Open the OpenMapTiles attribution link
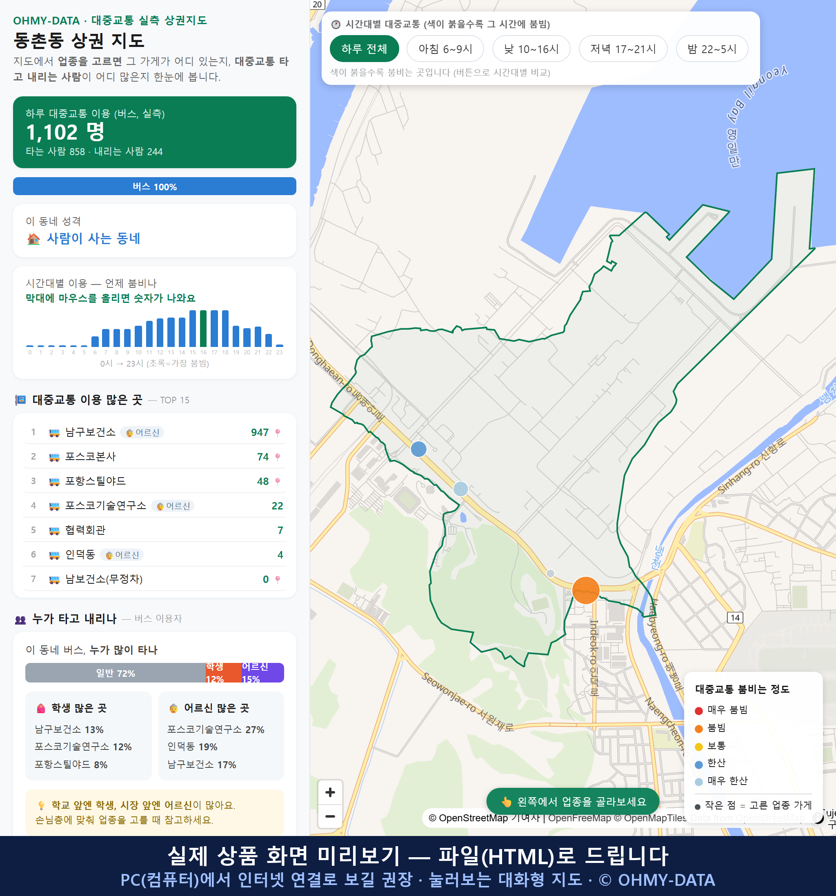This screenshot has width=836, height=896. coord(650,818)
